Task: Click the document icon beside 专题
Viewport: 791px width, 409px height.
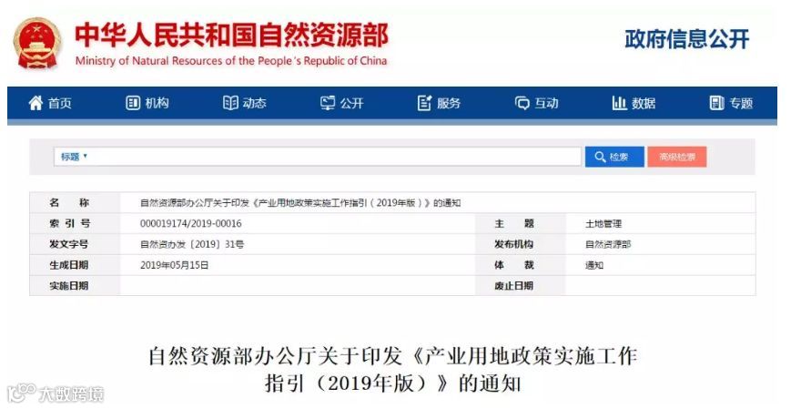Action: [x=716, y=103]
